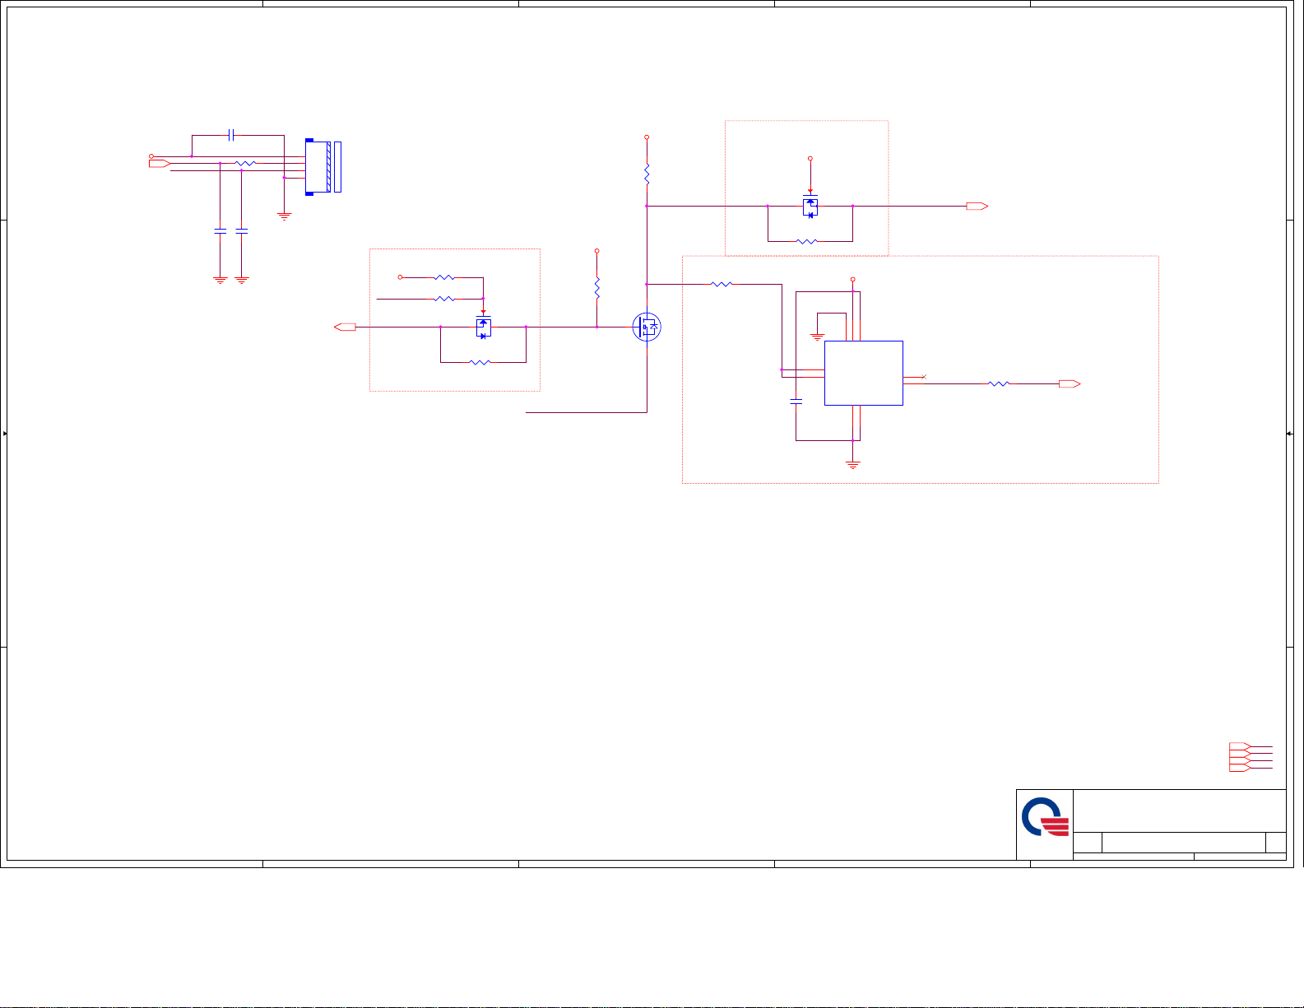
Task: Select the blue hatched connector symbol
Action: [323, 167]
